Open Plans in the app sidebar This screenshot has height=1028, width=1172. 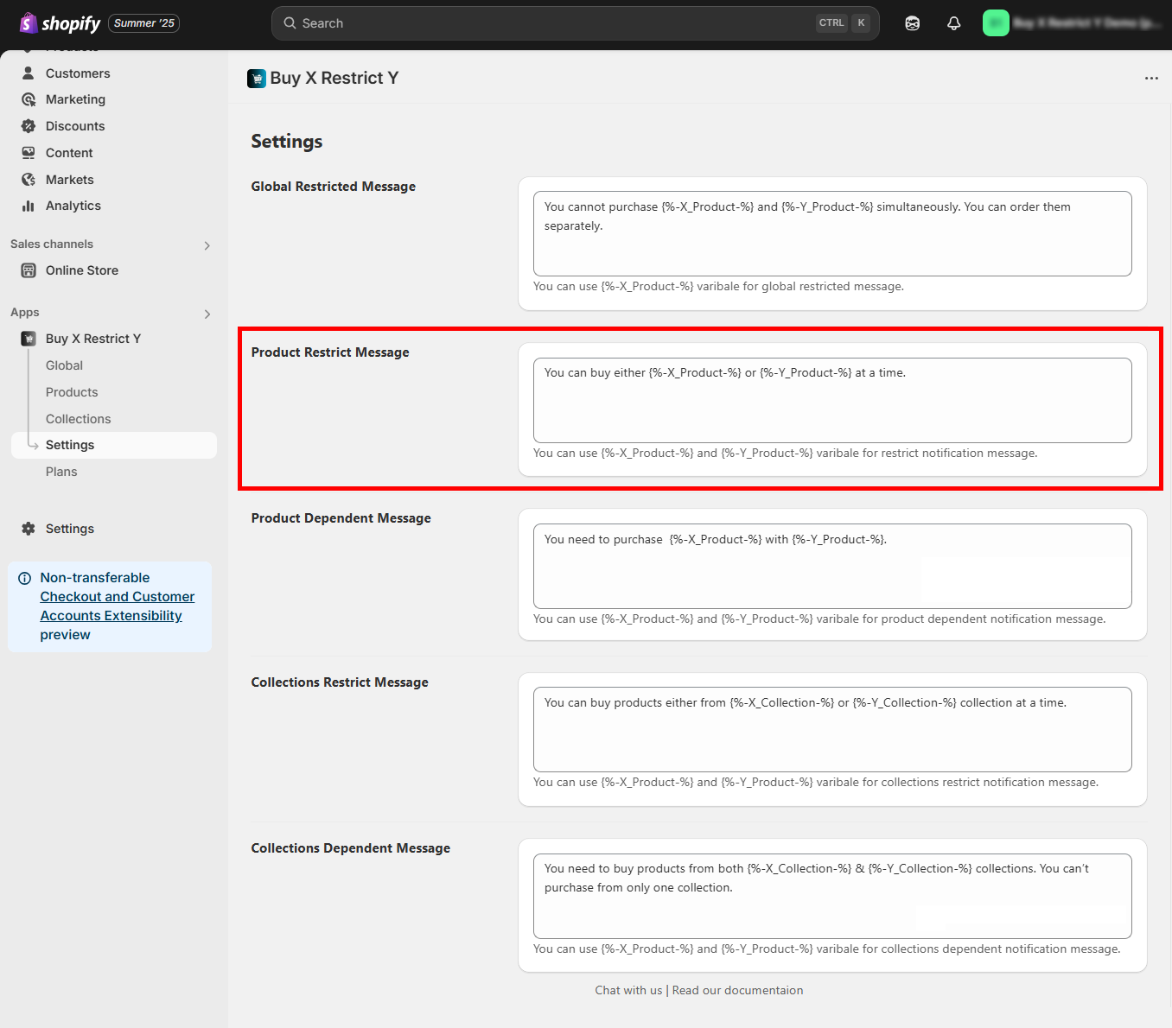(61, 472)
